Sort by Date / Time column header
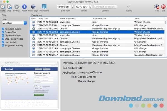The image size is (167, 111). (x=48, y=19)
